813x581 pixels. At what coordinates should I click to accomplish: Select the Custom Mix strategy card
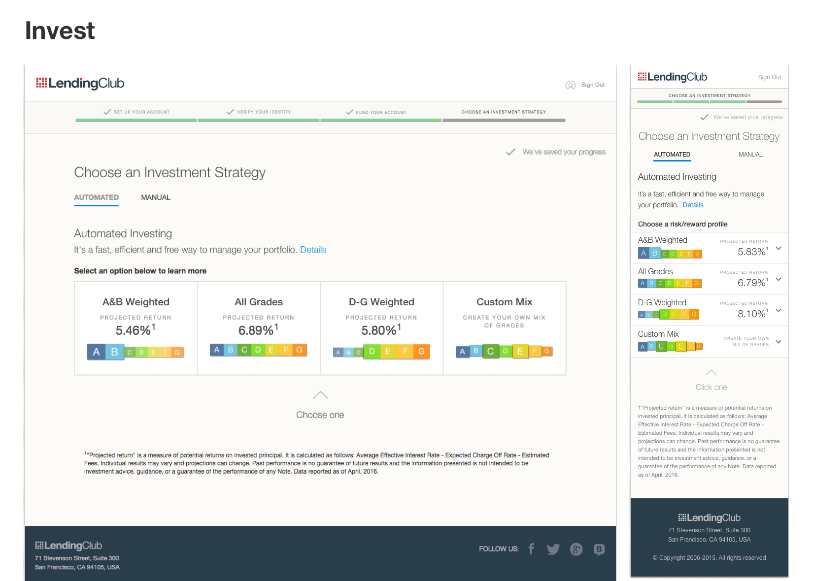coord(504,328)
